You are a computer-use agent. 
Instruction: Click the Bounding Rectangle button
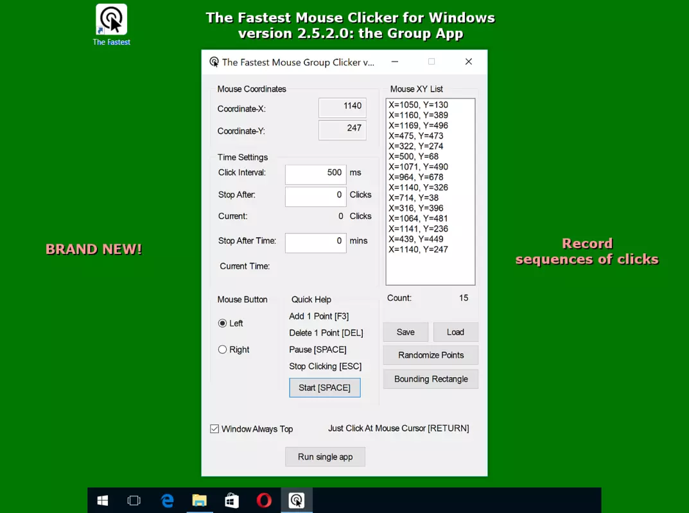431,379
